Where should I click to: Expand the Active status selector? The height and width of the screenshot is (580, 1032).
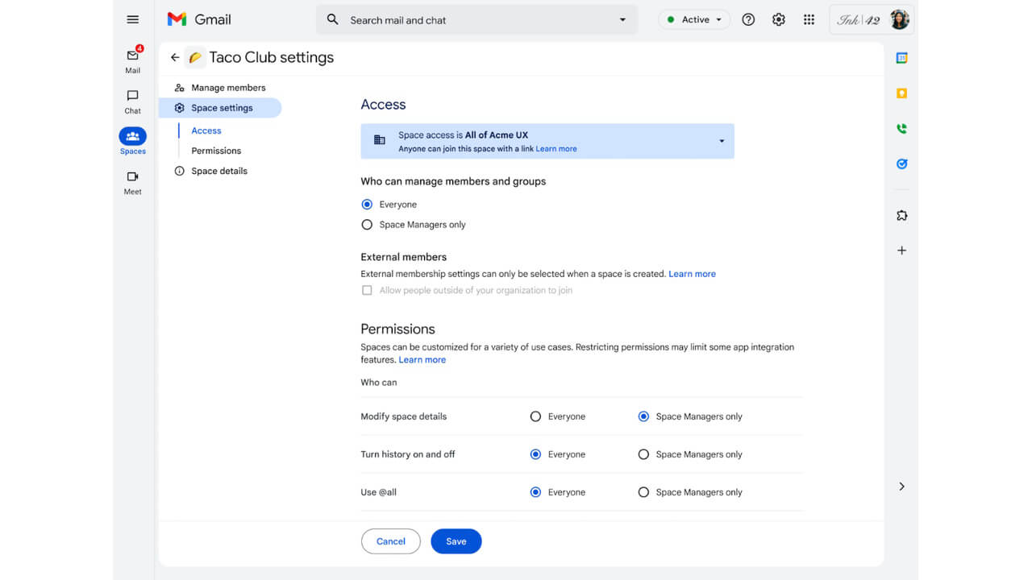pyautogui.click(x=717, y=19)
